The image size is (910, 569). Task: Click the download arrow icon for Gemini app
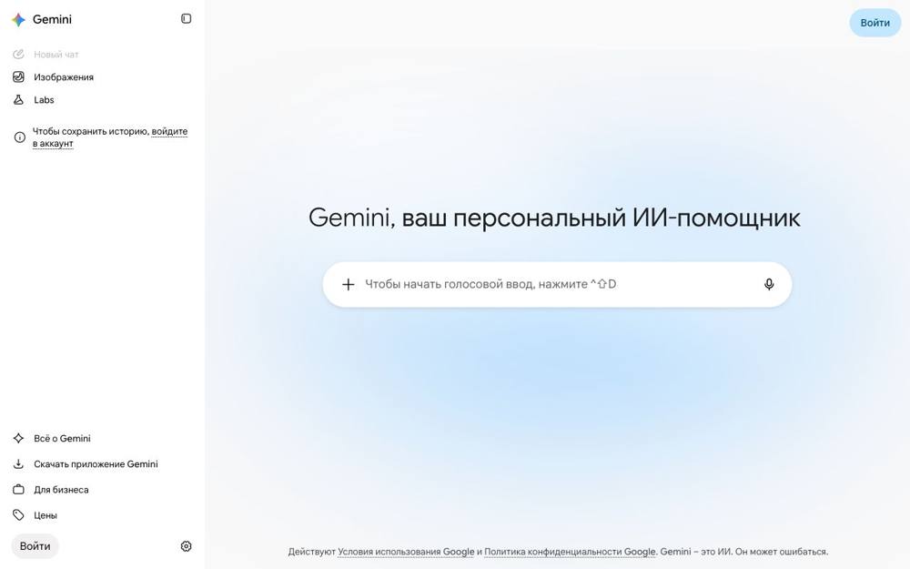pos(18,464)
